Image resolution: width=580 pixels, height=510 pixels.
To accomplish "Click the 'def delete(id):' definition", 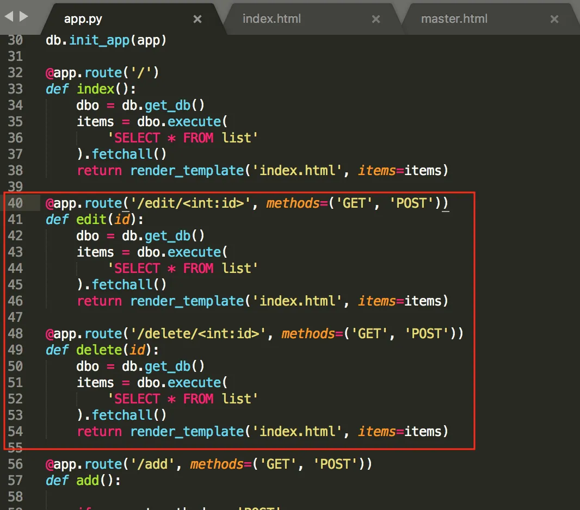I will (x=102, y=350).
